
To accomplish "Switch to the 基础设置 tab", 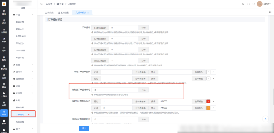I will click(63, 13).
